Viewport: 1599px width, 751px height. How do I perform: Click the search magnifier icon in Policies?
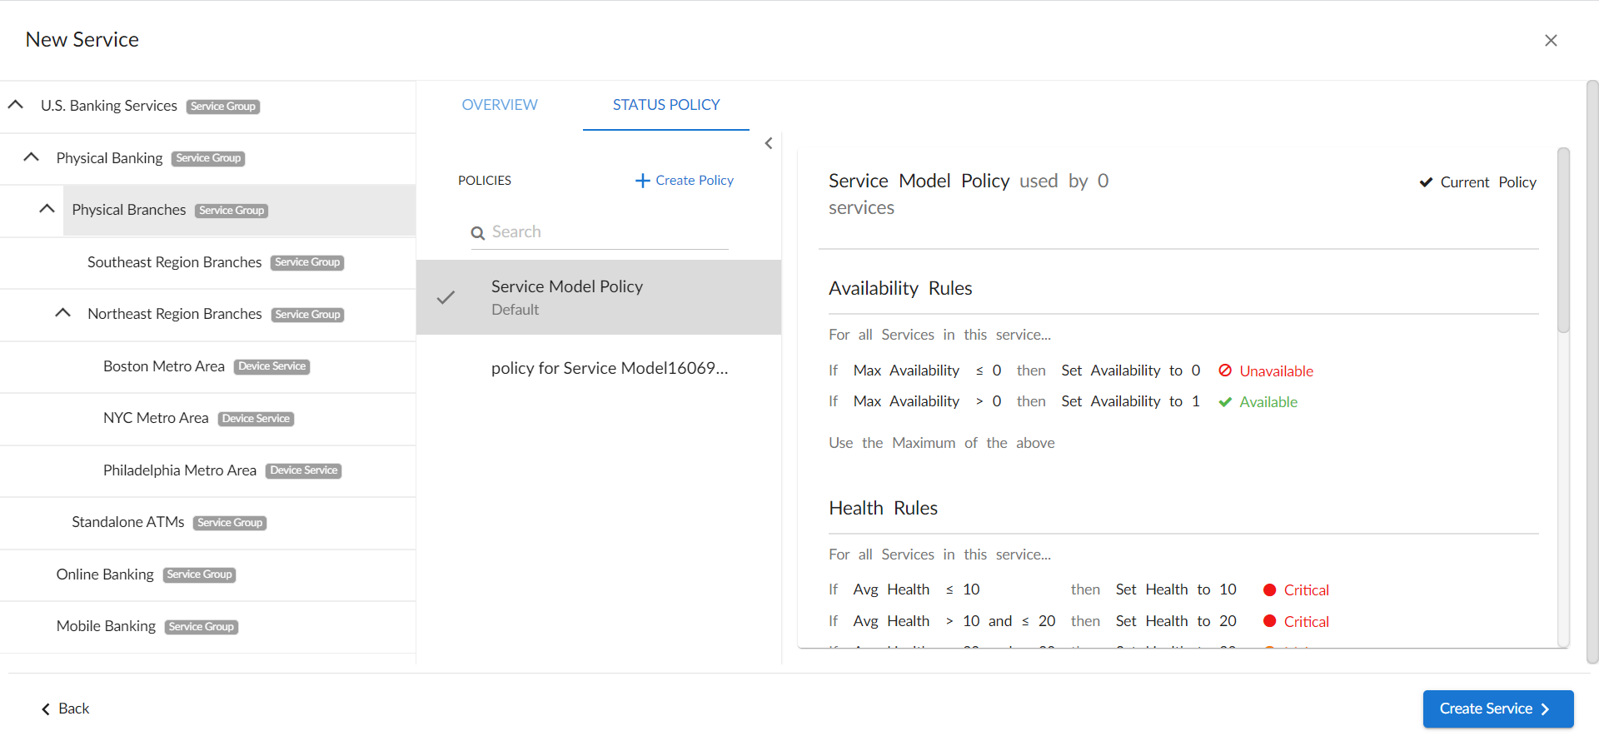point(478,233)
